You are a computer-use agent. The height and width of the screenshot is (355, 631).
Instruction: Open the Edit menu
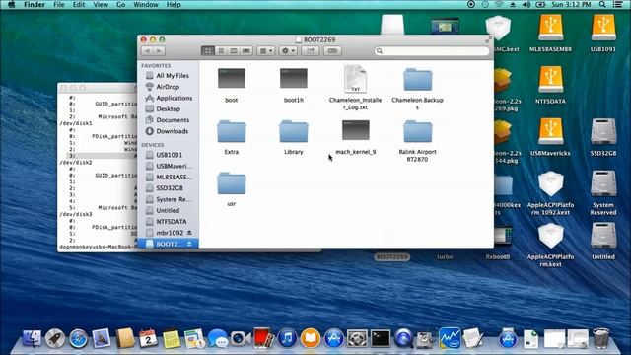click(79, 4)
